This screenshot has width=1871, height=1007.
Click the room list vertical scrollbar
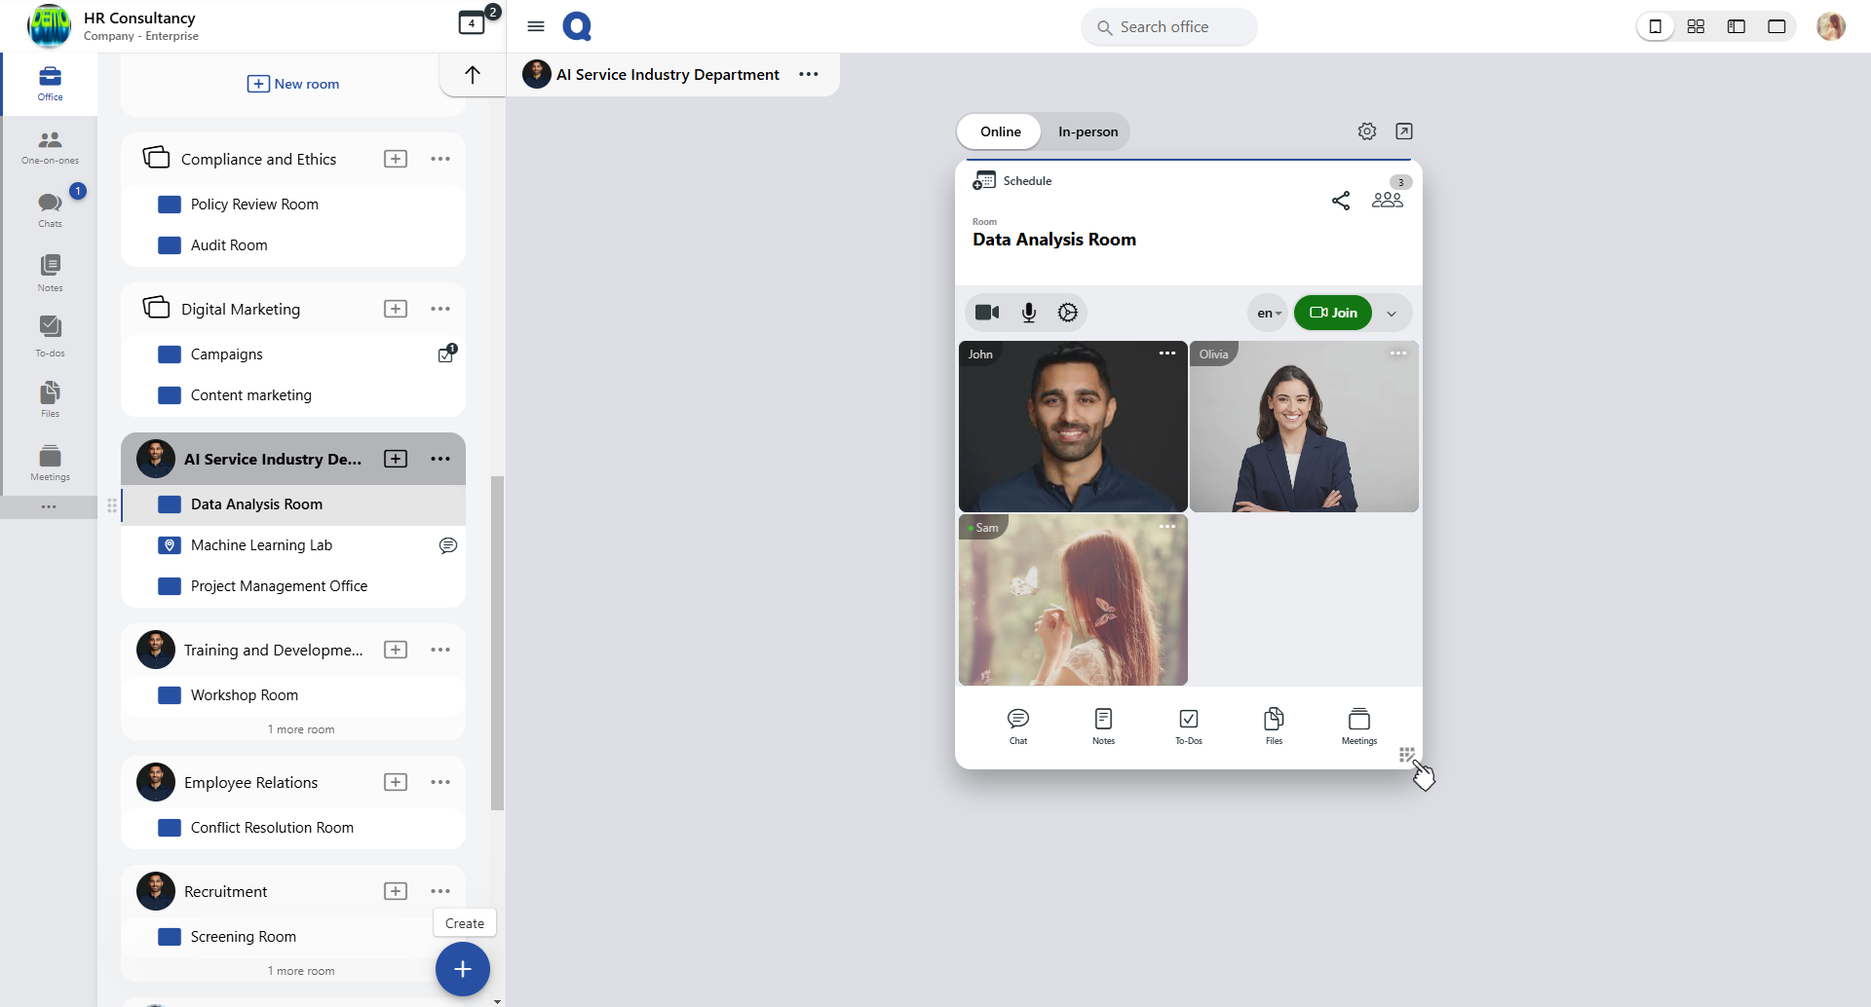coord(497,643)
